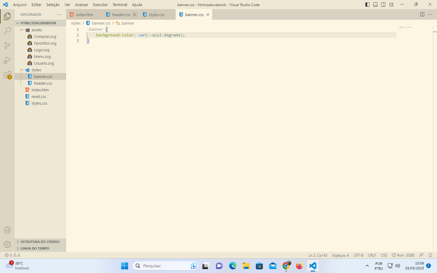This screenshot has height=273, width=437.
Task: Open Source Control view
Action: click(7, 45)
